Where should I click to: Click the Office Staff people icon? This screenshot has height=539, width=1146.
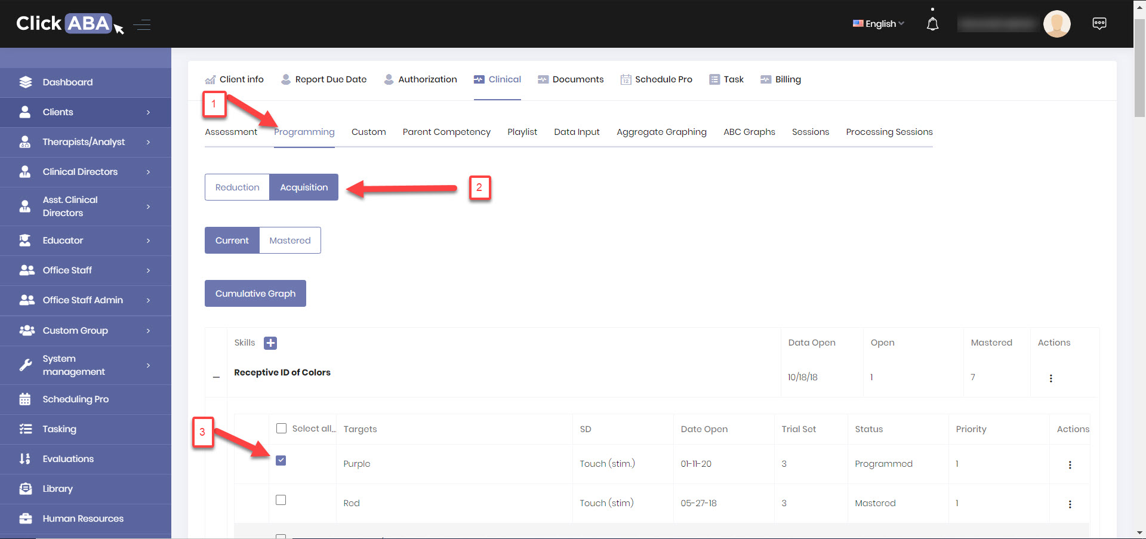(x=26, y=270)
